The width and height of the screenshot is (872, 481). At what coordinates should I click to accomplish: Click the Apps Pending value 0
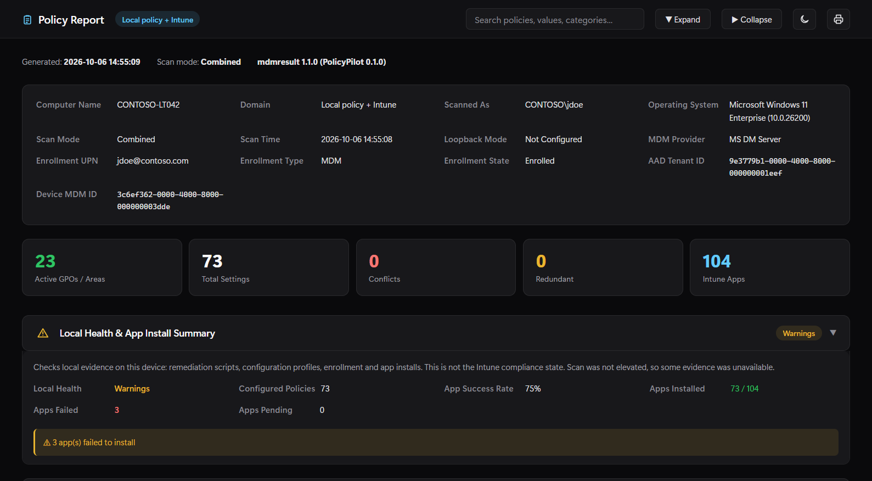tap(322, 410)
